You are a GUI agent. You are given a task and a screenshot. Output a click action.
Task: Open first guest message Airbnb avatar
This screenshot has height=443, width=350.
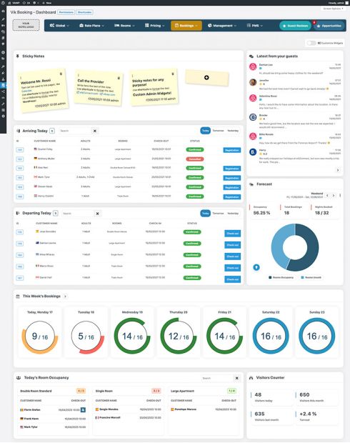click(253, 66)
